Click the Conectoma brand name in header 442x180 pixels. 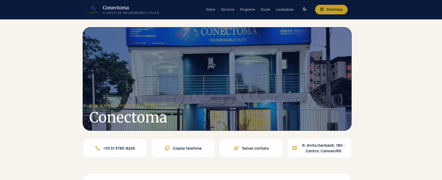coord(116,7)
